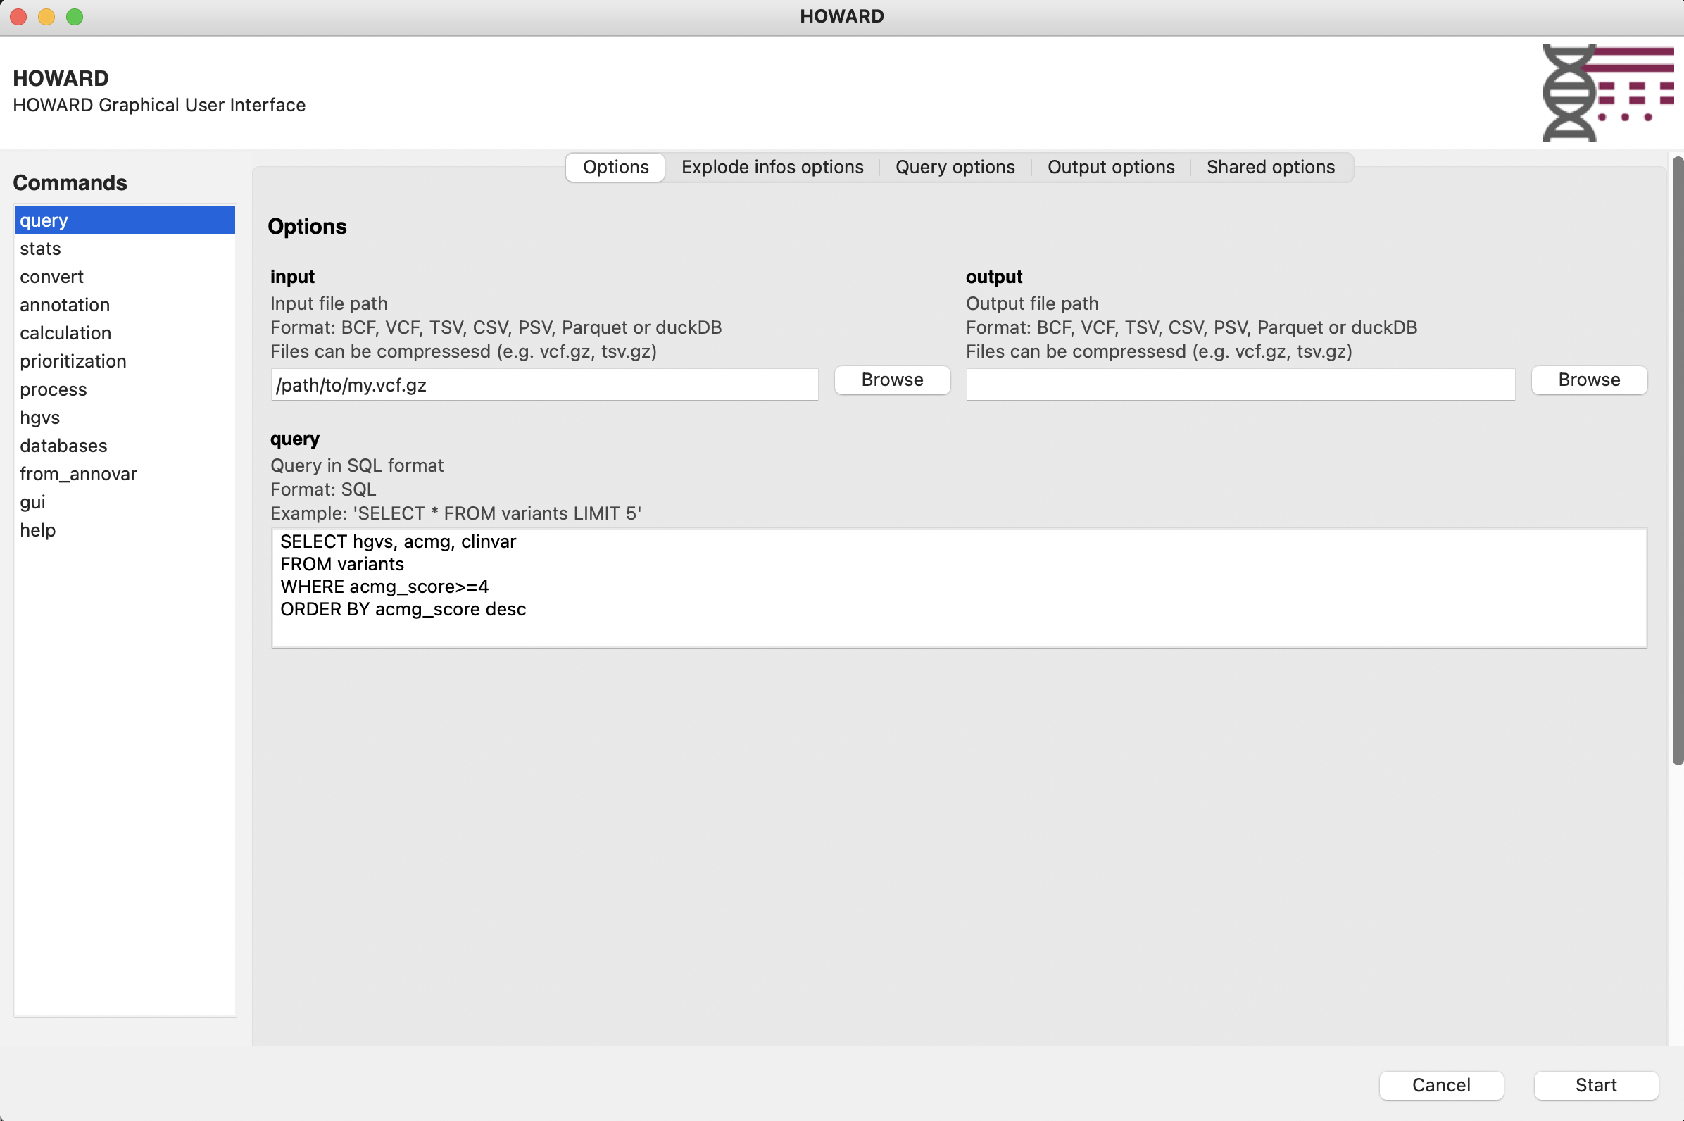Image resolution: width=1684 pixels, height=1121 pixels.
Task: Click the input file path field
Action: tap(543, 385)
